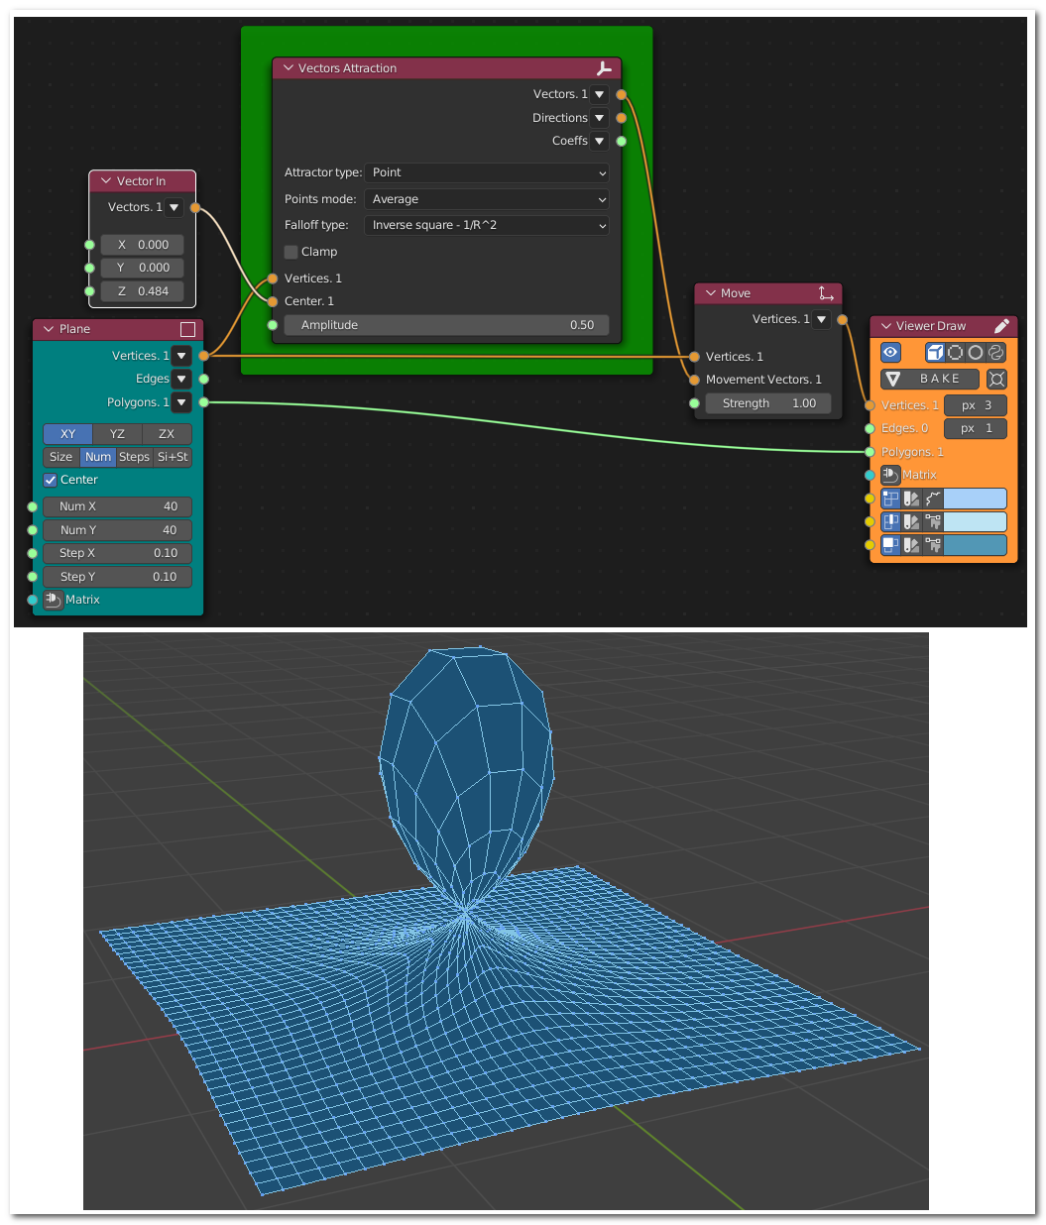
Task: Toggle edge display in Viewer Draw
Action: [890, 521]
